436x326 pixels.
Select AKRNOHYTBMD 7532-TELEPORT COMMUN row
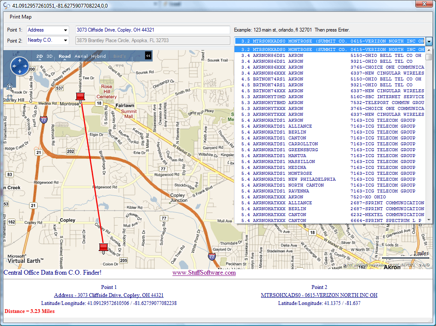tap(330, 103)
